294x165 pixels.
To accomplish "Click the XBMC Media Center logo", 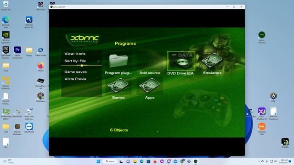I will click(x=83, y=39).
